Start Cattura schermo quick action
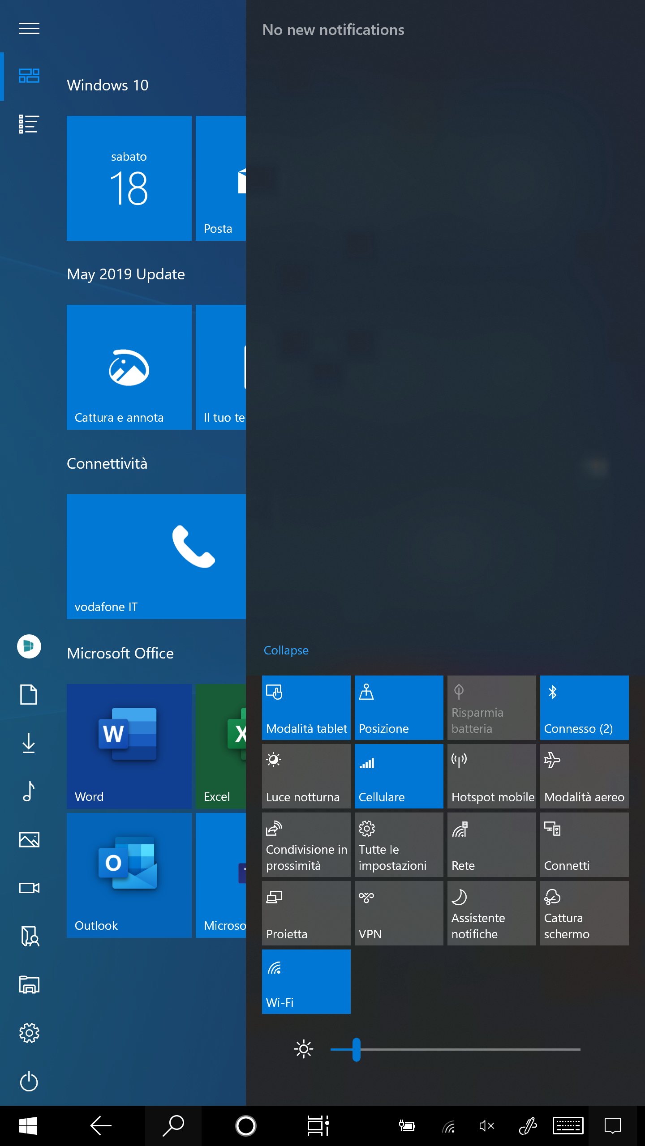Image resolution: width=645 pixels, height=1146 pixels. [585, 913]
